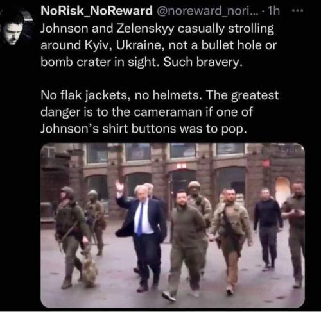Screen dimensions: 321x312
Task: Click the line 'Johnson's shirt buttons was to pop.'
Action: click(143, 129)
